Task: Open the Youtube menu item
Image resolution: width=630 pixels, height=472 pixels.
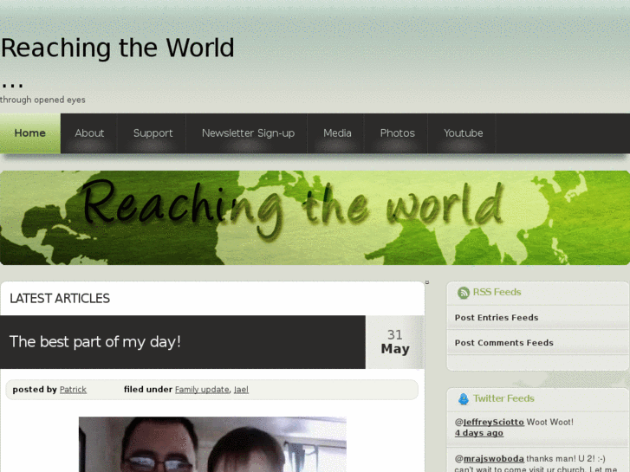Action: click(x=463, y=133)
